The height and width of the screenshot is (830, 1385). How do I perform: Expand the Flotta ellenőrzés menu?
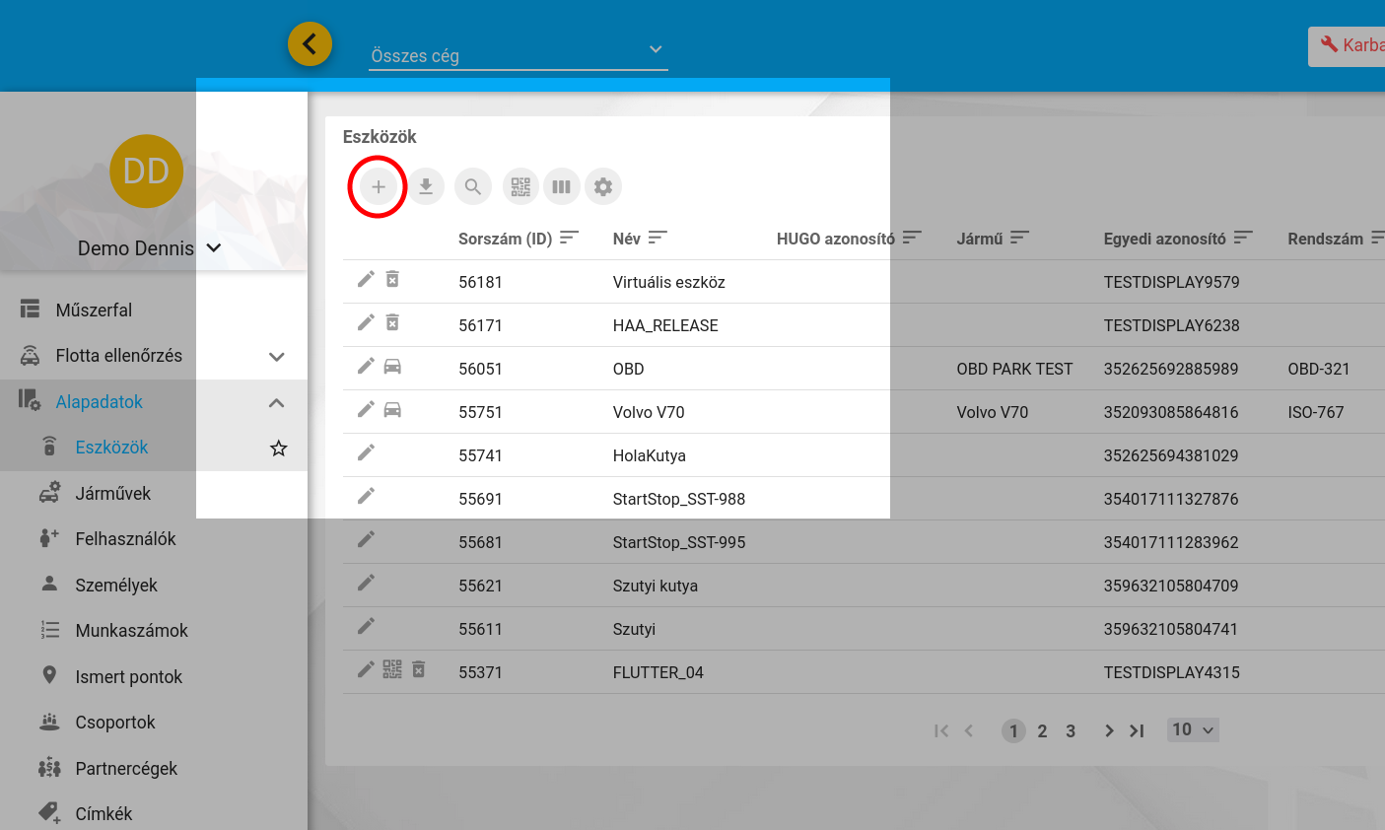[x=277, y=357]
